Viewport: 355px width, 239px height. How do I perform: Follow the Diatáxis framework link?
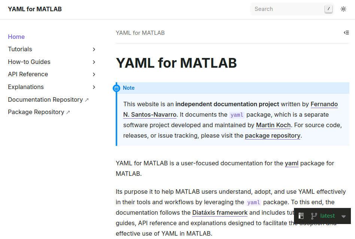click(220, 212)
